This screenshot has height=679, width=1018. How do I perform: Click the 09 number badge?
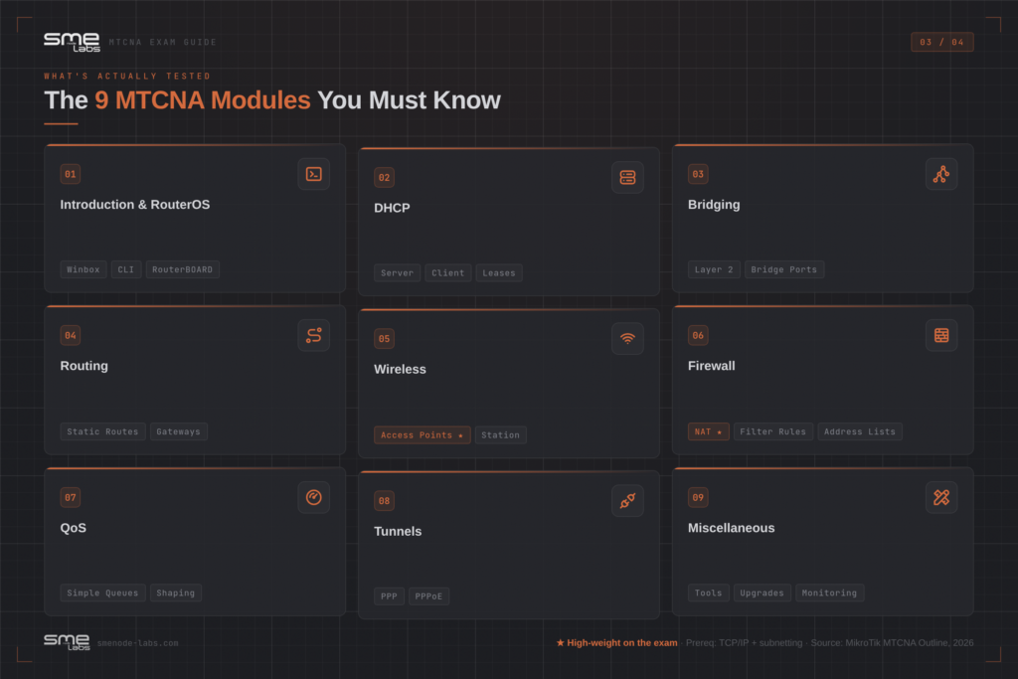pos(698,497)
